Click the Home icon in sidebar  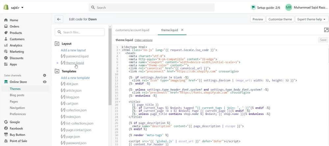pos(6,20)
